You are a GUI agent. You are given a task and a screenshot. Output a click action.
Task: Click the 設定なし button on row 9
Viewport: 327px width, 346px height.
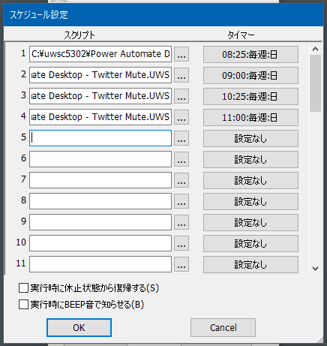coord(250,222)
